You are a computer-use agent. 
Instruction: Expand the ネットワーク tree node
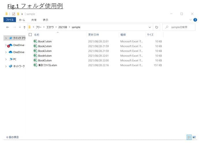pos(6,66)
